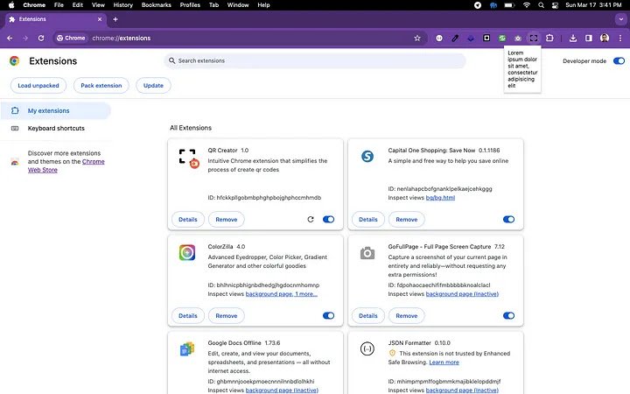Toggle Developer mode switch
The height and width of the screenshot is (394, 630).
coord(619,61)
